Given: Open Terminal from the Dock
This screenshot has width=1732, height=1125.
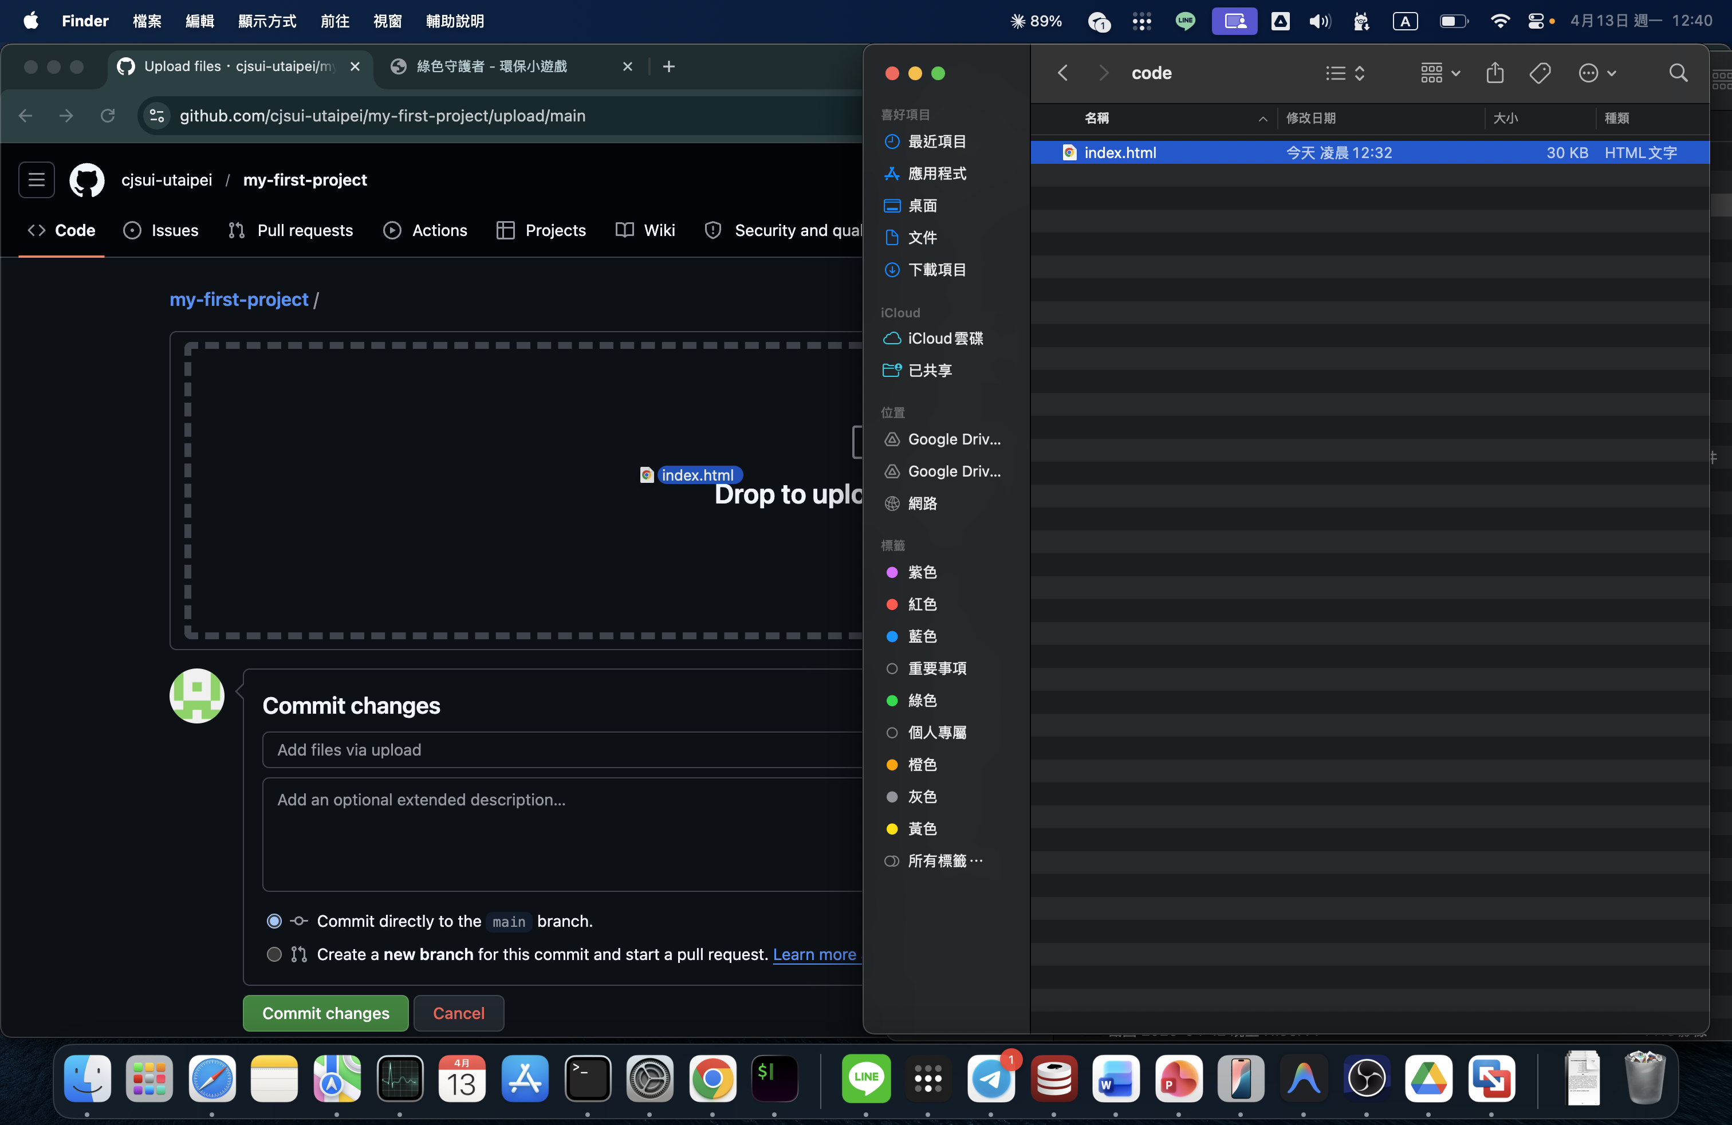Looking at the screenshot, I should point(587,1079).
